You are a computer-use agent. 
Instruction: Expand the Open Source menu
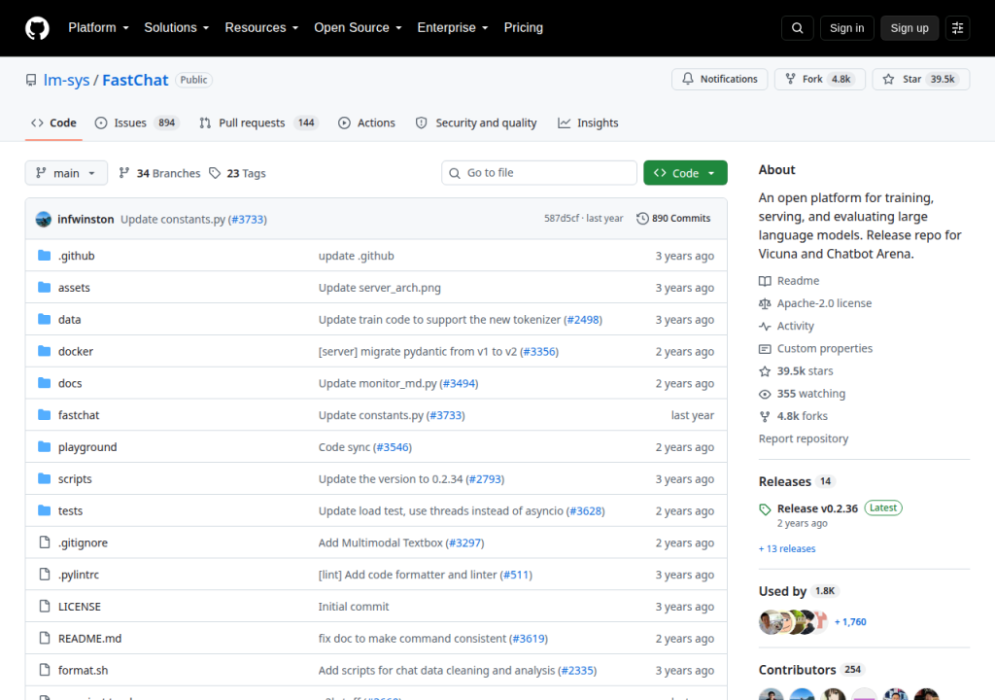click(358, 28)
